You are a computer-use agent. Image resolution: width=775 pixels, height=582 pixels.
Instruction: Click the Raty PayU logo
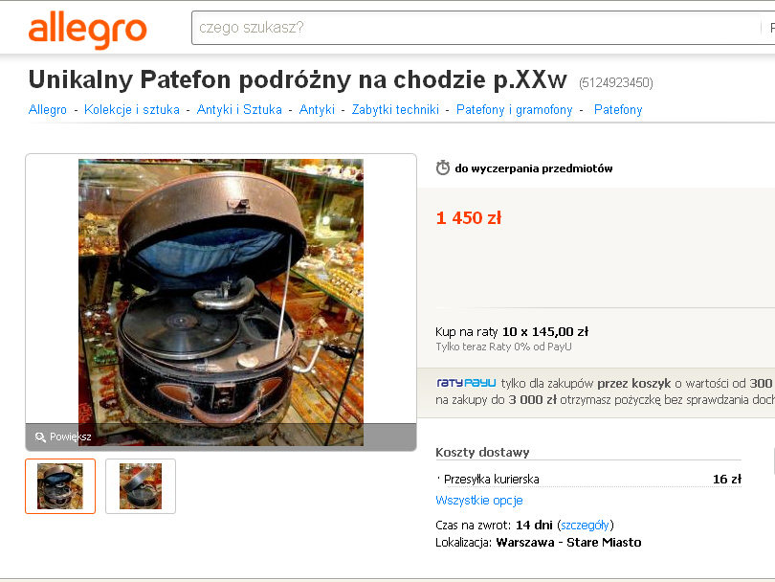click(466, 383)
